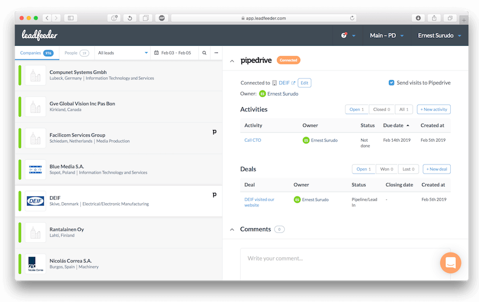The image size is (479, 302).
Task: Select the Lost deals filter
Action: pos(408,169)
